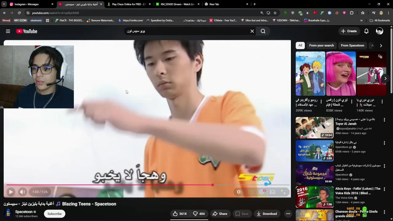Open options for the 33:58 Spacetoon video
Screen dimensions: 393x221
pos(384,166)
